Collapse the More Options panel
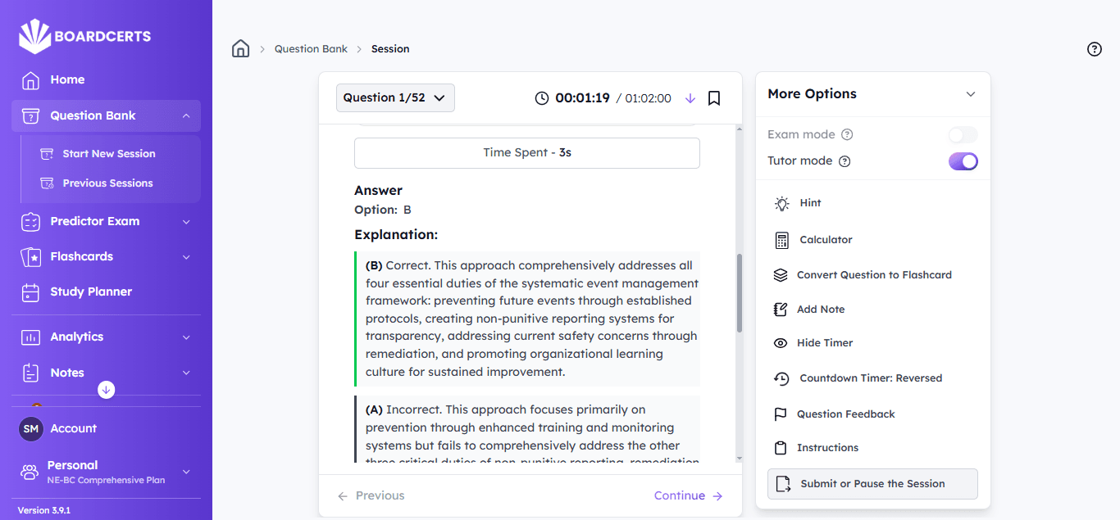The width and height of the screenshot is (1120, 520). (x=971, y=94)
